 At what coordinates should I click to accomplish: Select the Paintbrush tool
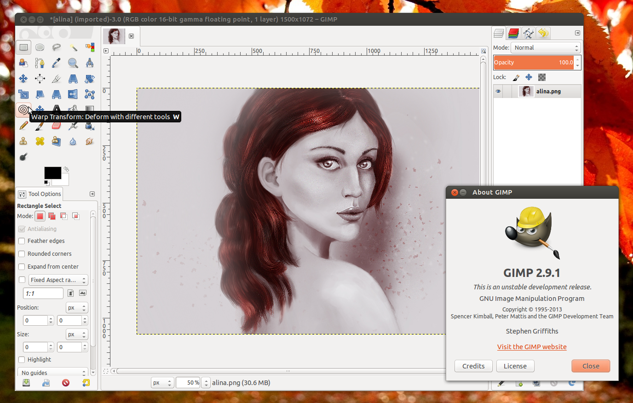[x=40, y=125]
